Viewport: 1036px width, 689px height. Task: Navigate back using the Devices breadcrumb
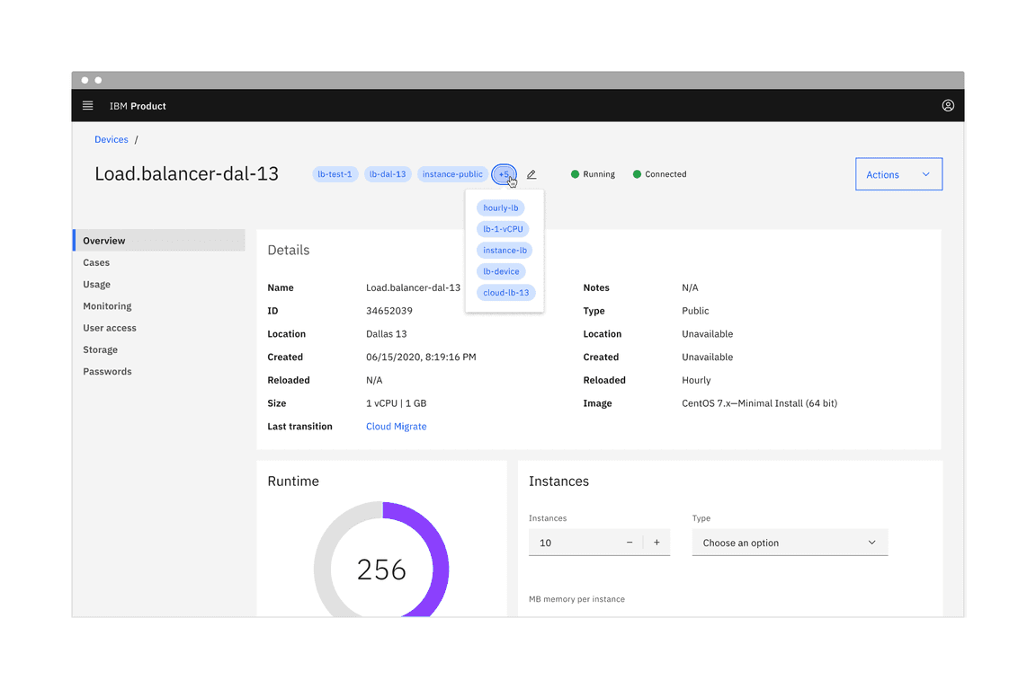(111, 139)
